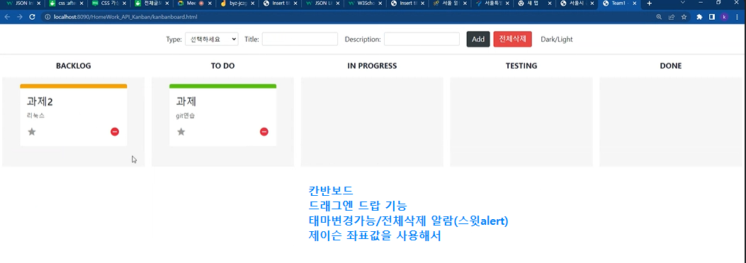Open the browser extensions puzzle icon
Screen dimensions: 746x263
[699, 17]
